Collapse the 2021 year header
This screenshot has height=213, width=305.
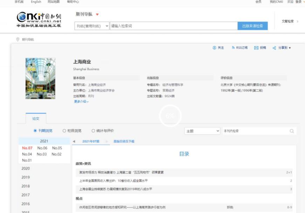(44, 141)
